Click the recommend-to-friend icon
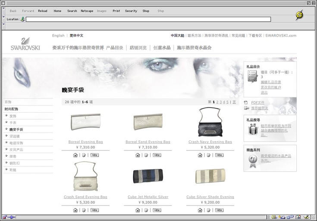Viewport: 317px width, 221px height. click(x=246, y=108)
